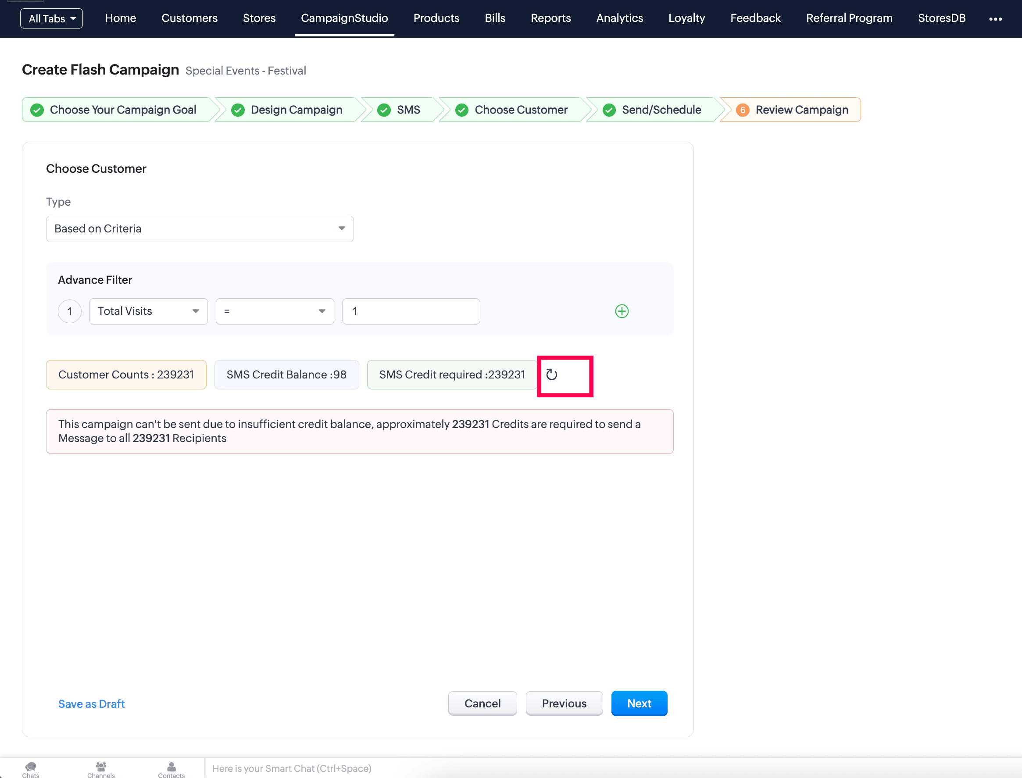
Task: Open the StoresDB tab
Action: [x=941, y=18]
